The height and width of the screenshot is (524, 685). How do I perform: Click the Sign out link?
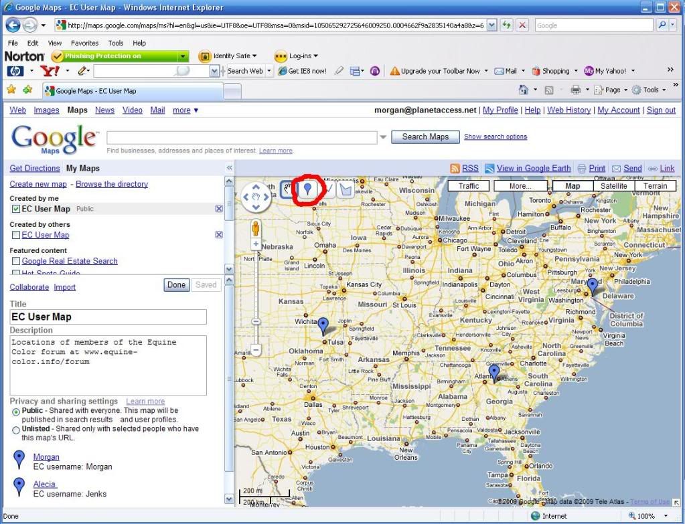(661, 110)
